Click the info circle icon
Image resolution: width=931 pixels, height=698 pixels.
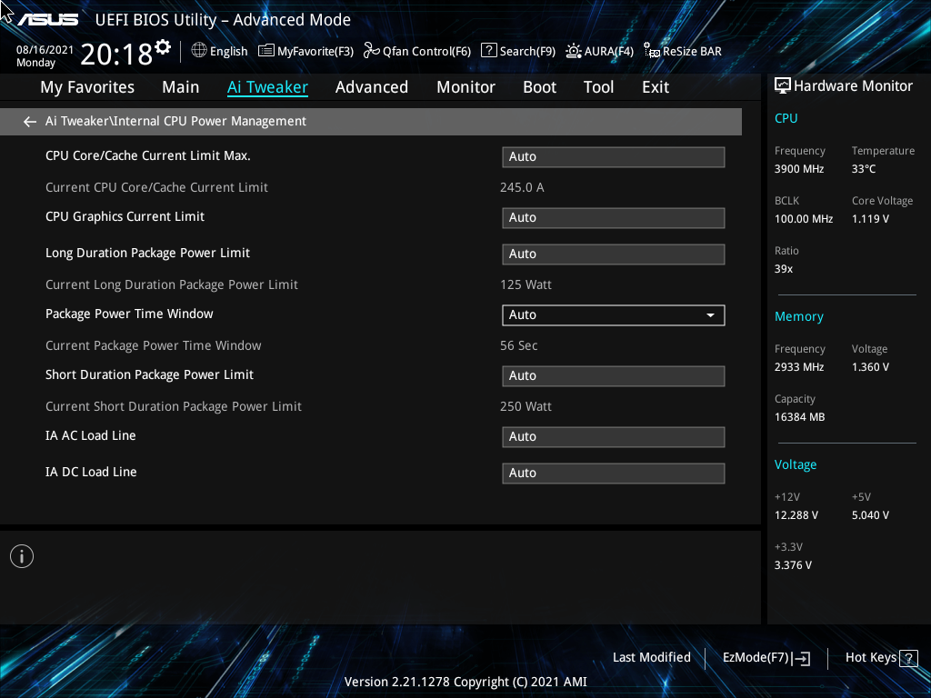click(x=22, y=556)
